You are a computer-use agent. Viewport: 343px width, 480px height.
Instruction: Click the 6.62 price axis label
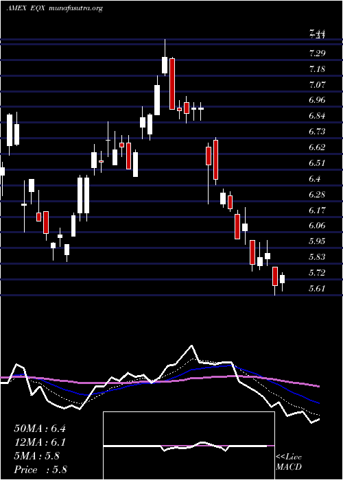pos(317,147)
